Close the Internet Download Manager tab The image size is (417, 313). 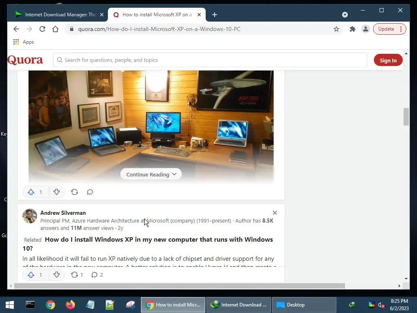pos(101,15)
